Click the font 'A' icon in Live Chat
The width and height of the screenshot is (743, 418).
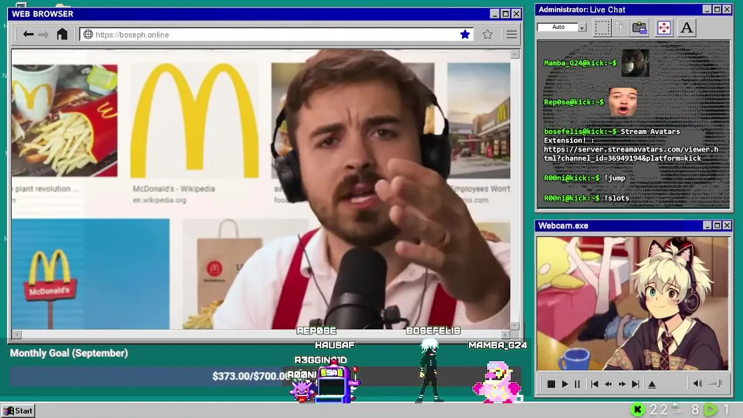coord(687,27)
